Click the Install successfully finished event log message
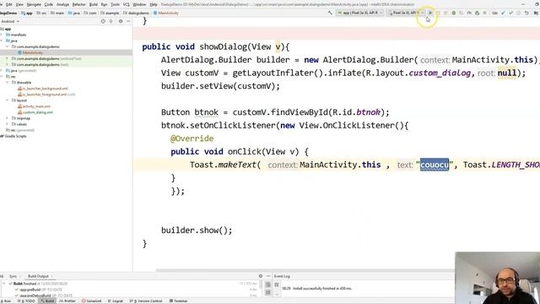Screen dimensions: 540x304 click(322, 289)
